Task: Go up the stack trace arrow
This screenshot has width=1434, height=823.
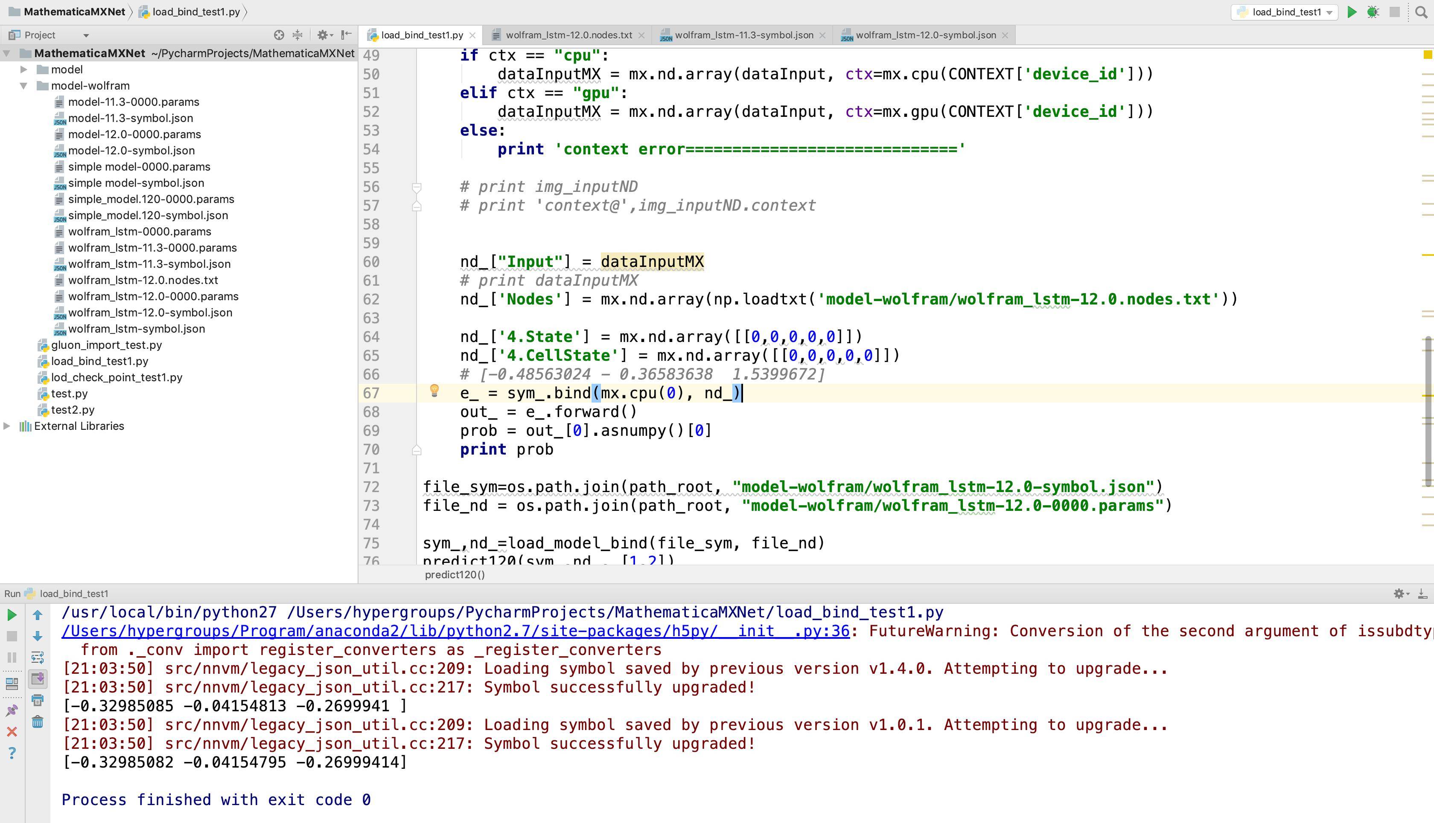Action: (37, 615)
